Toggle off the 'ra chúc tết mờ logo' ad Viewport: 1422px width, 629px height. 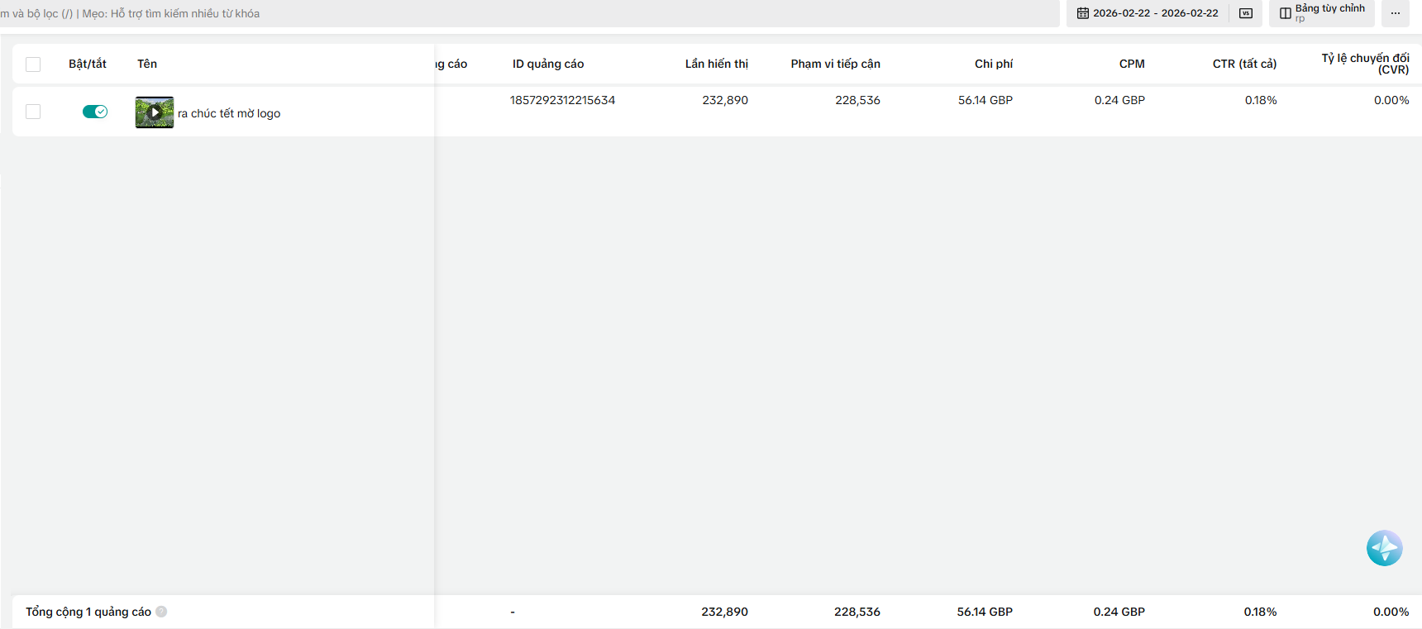click(x=95, y=112)
